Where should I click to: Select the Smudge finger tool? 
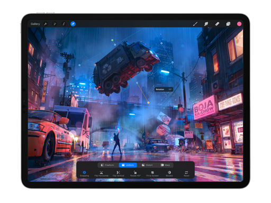click(206, 24)
